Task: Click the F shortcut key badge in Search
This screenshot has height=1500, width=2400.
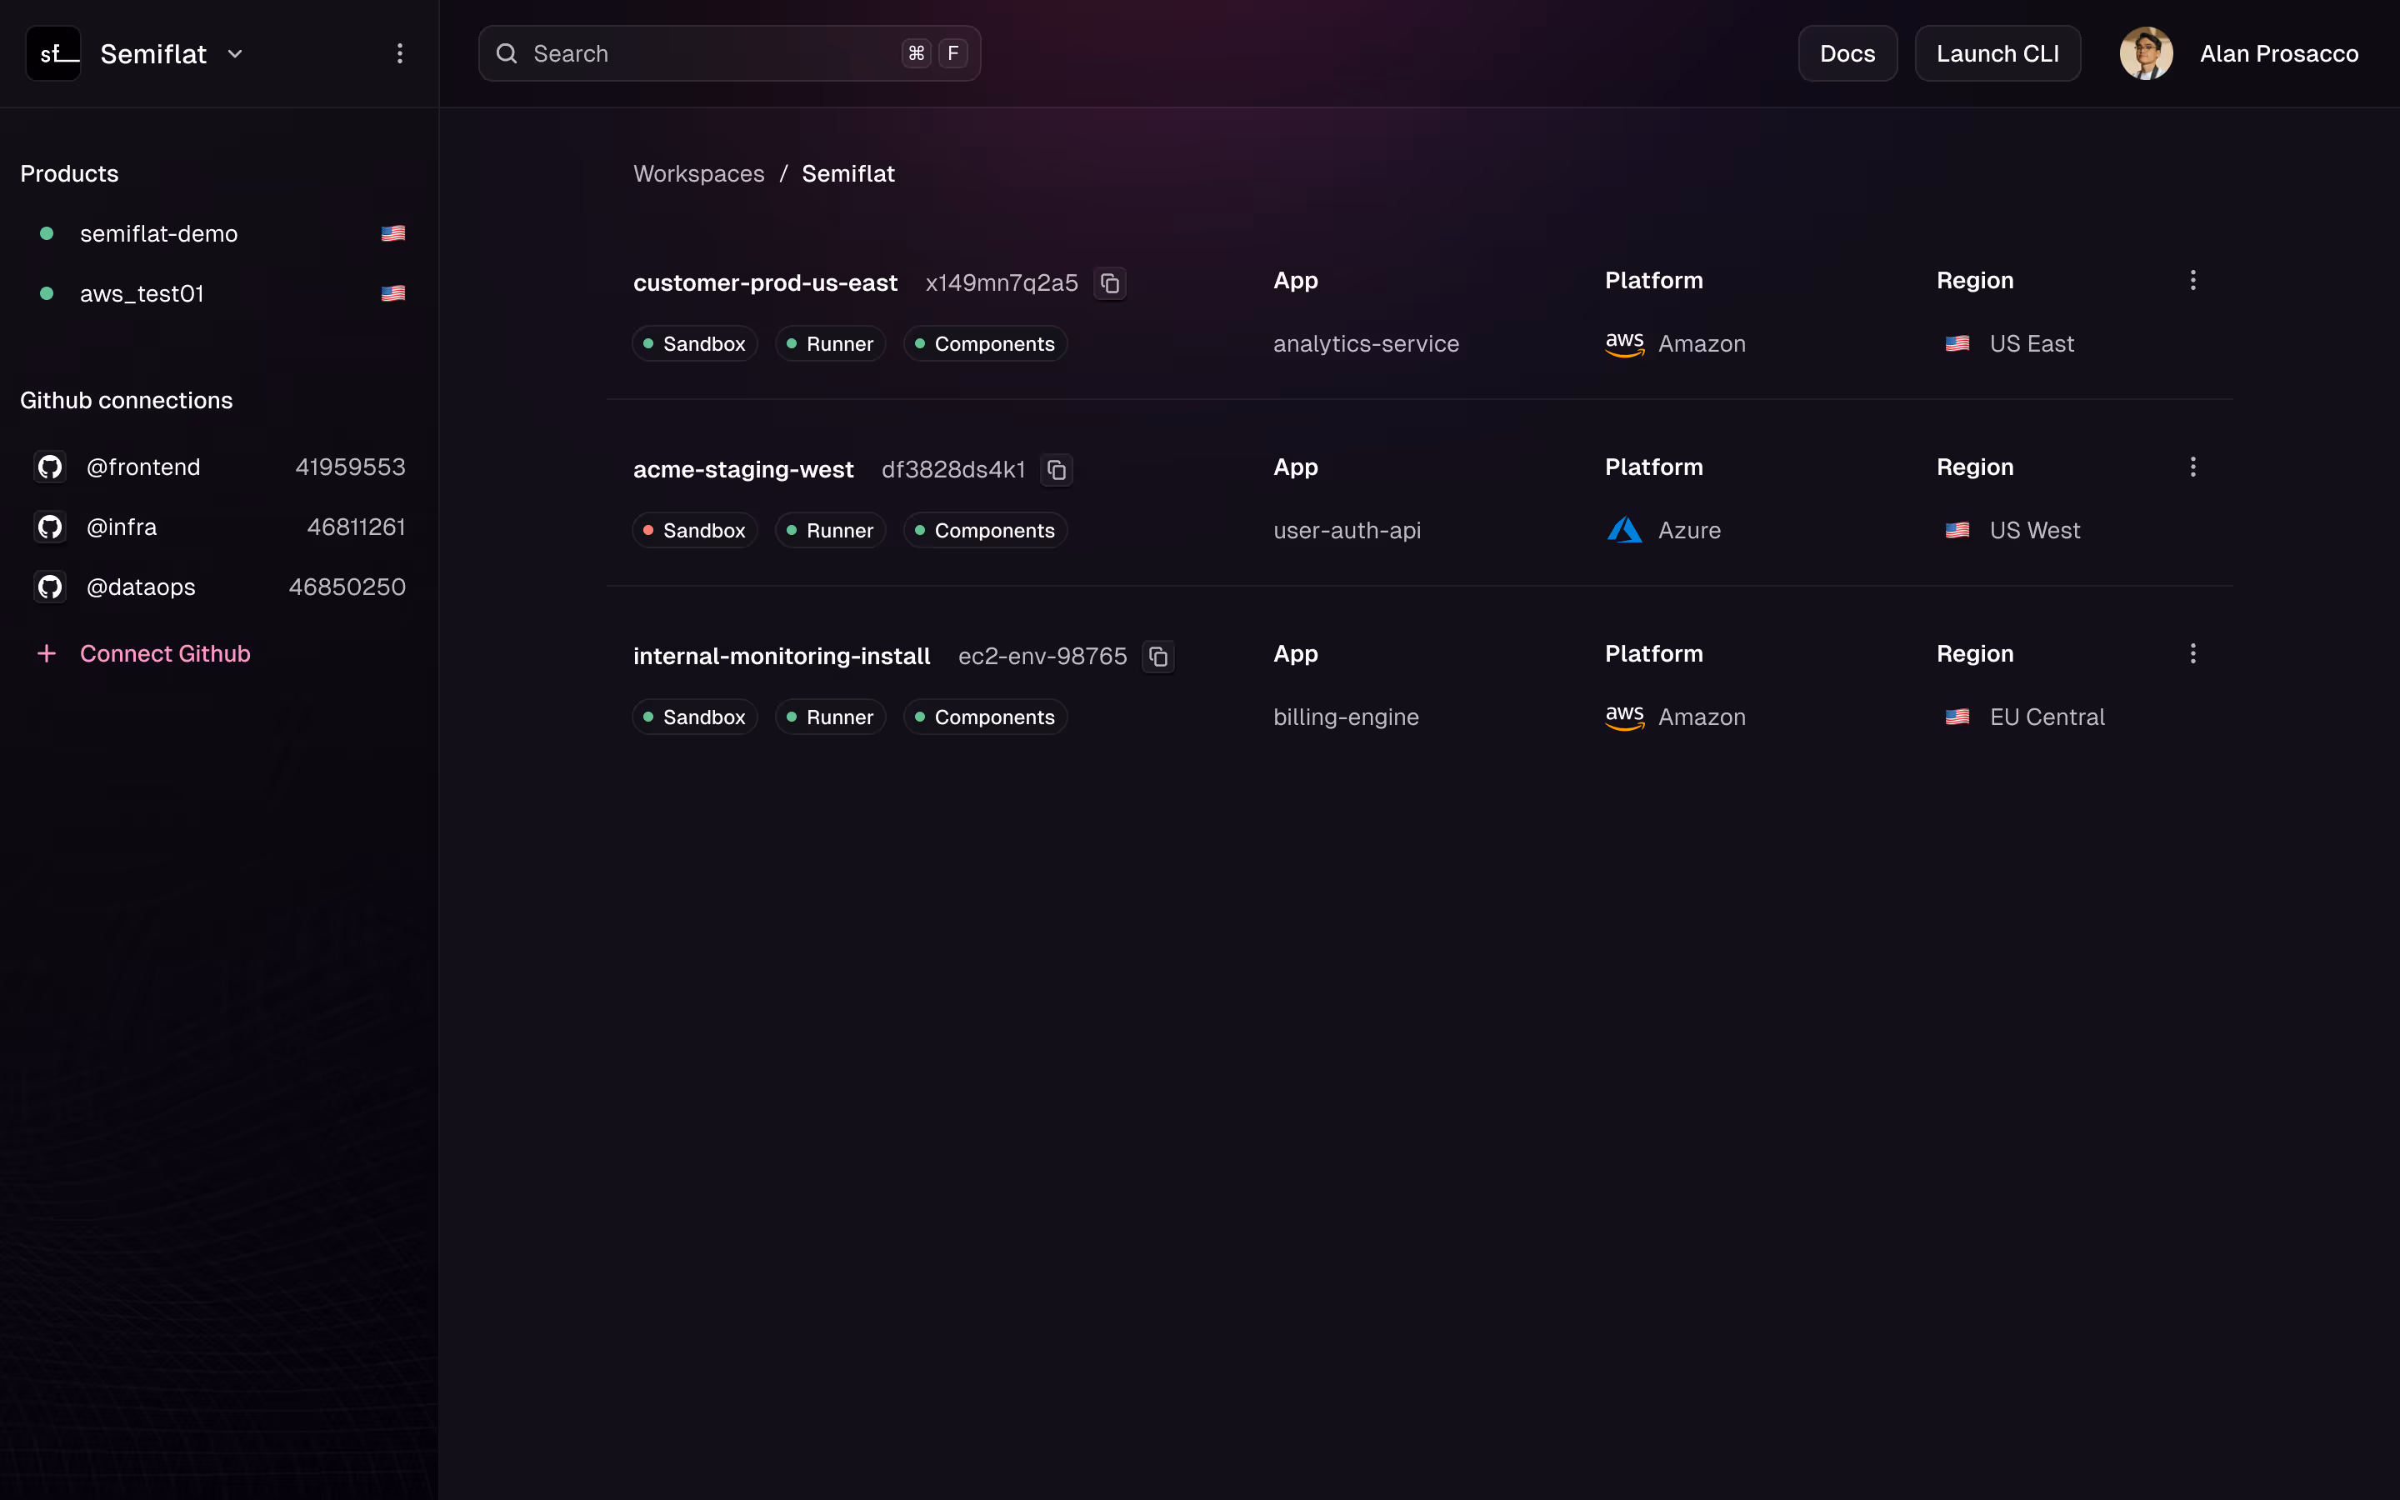Action: tap(953, 53)
